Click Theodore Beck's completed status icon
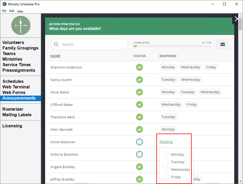Screen dimensions: 243x184 [x=140, y=117]
